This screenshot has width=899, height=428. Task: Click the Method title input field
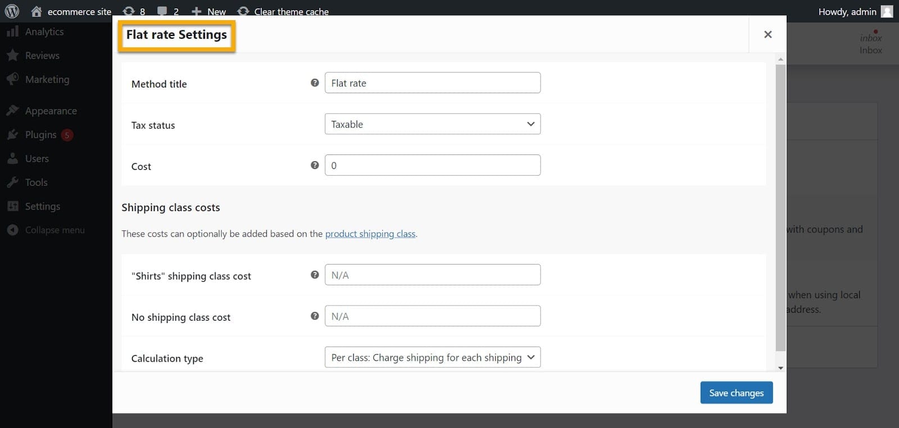coord(433,83)
